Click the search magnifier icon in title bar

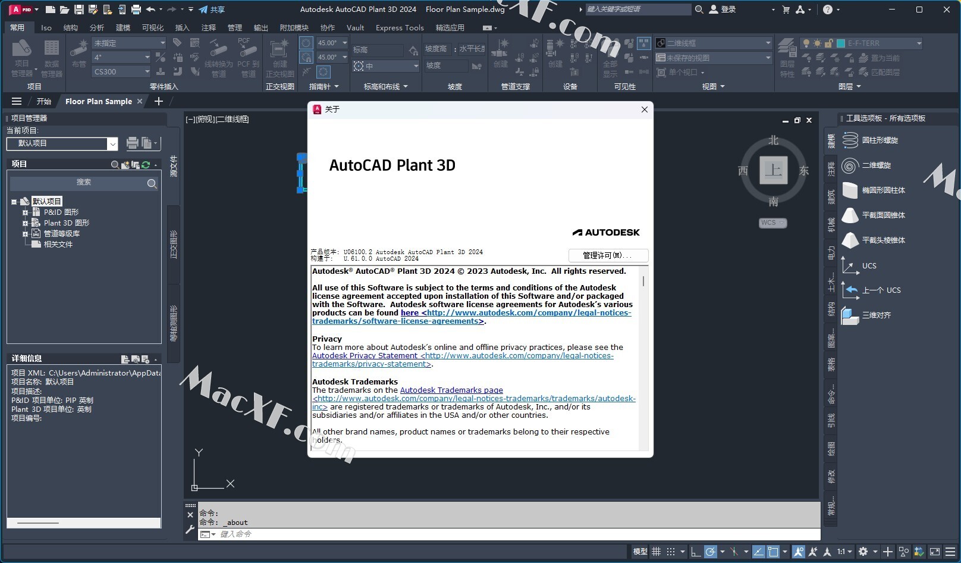pyautogui.click(x=699, y=10)
